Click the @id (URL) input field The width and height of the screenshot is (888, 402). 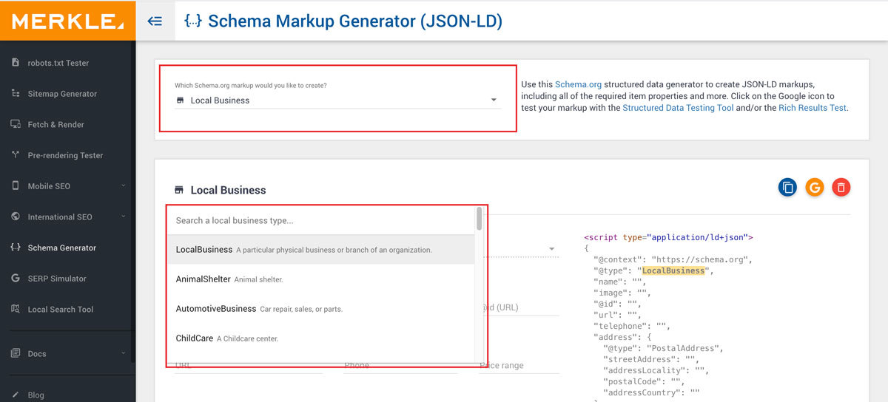pos(520,307)
